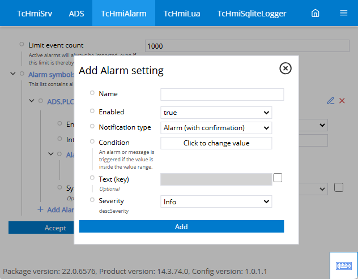Click circle marker next to Name
The height and width of the screenshot is (279, 358).
[x=92, y=93]
